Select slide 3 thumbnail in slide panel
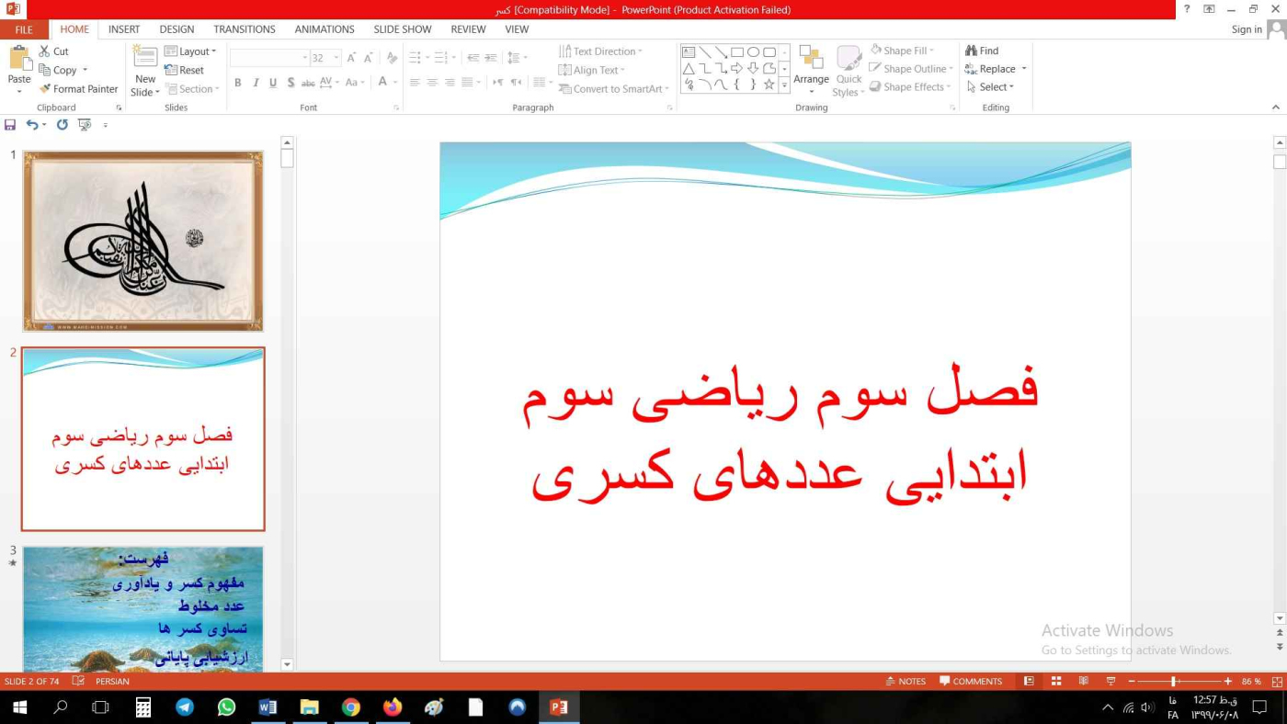This screenshot has width=1287, height=724. 142,608
